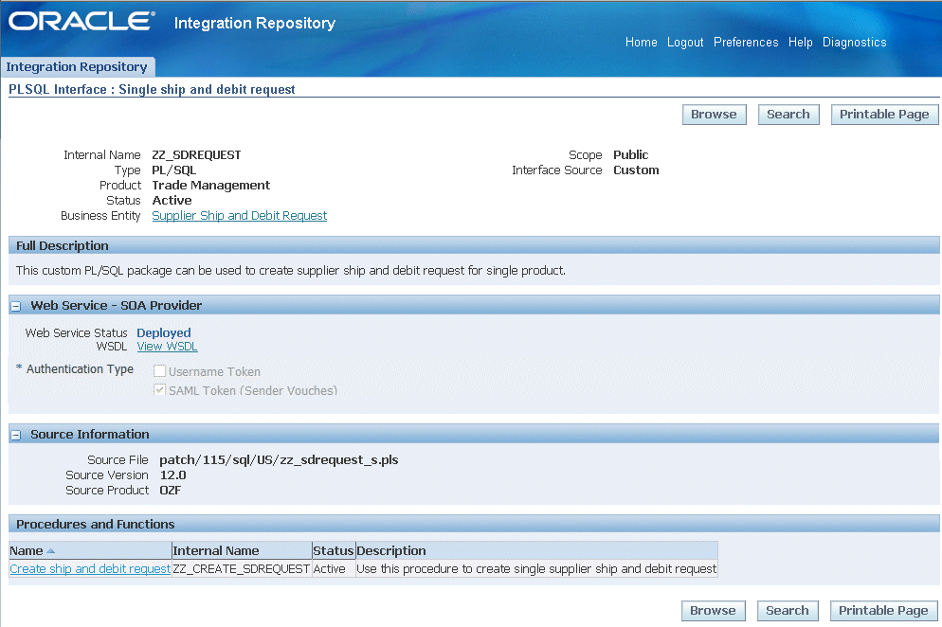Toggle the SAML Token (Sender Vouches) checkbox

159,390
